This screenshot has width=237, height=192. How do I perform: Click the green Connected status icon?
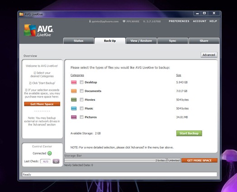coord(50,153)
